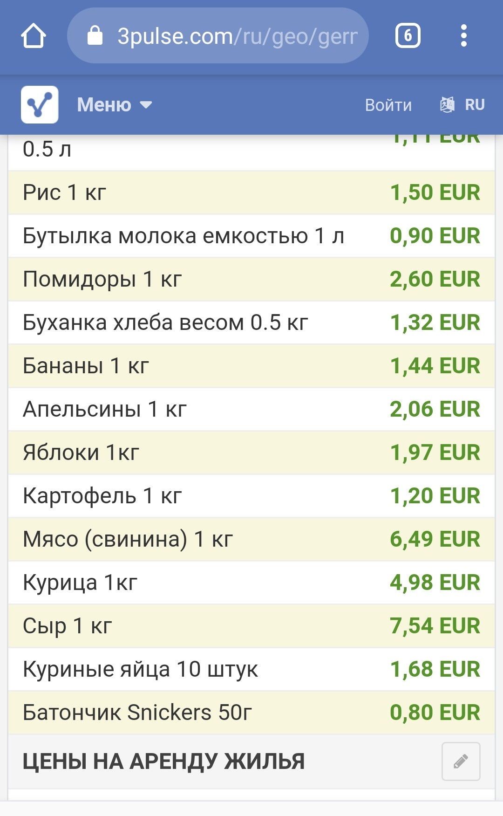Tap the Бутылка молока емкостью 1 л row

251,236
